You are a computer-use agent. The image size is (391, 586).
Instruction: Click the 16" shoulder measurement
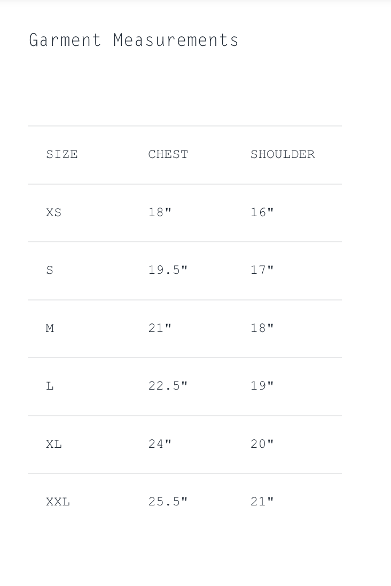pyautogui.click(x=262, y=212)
